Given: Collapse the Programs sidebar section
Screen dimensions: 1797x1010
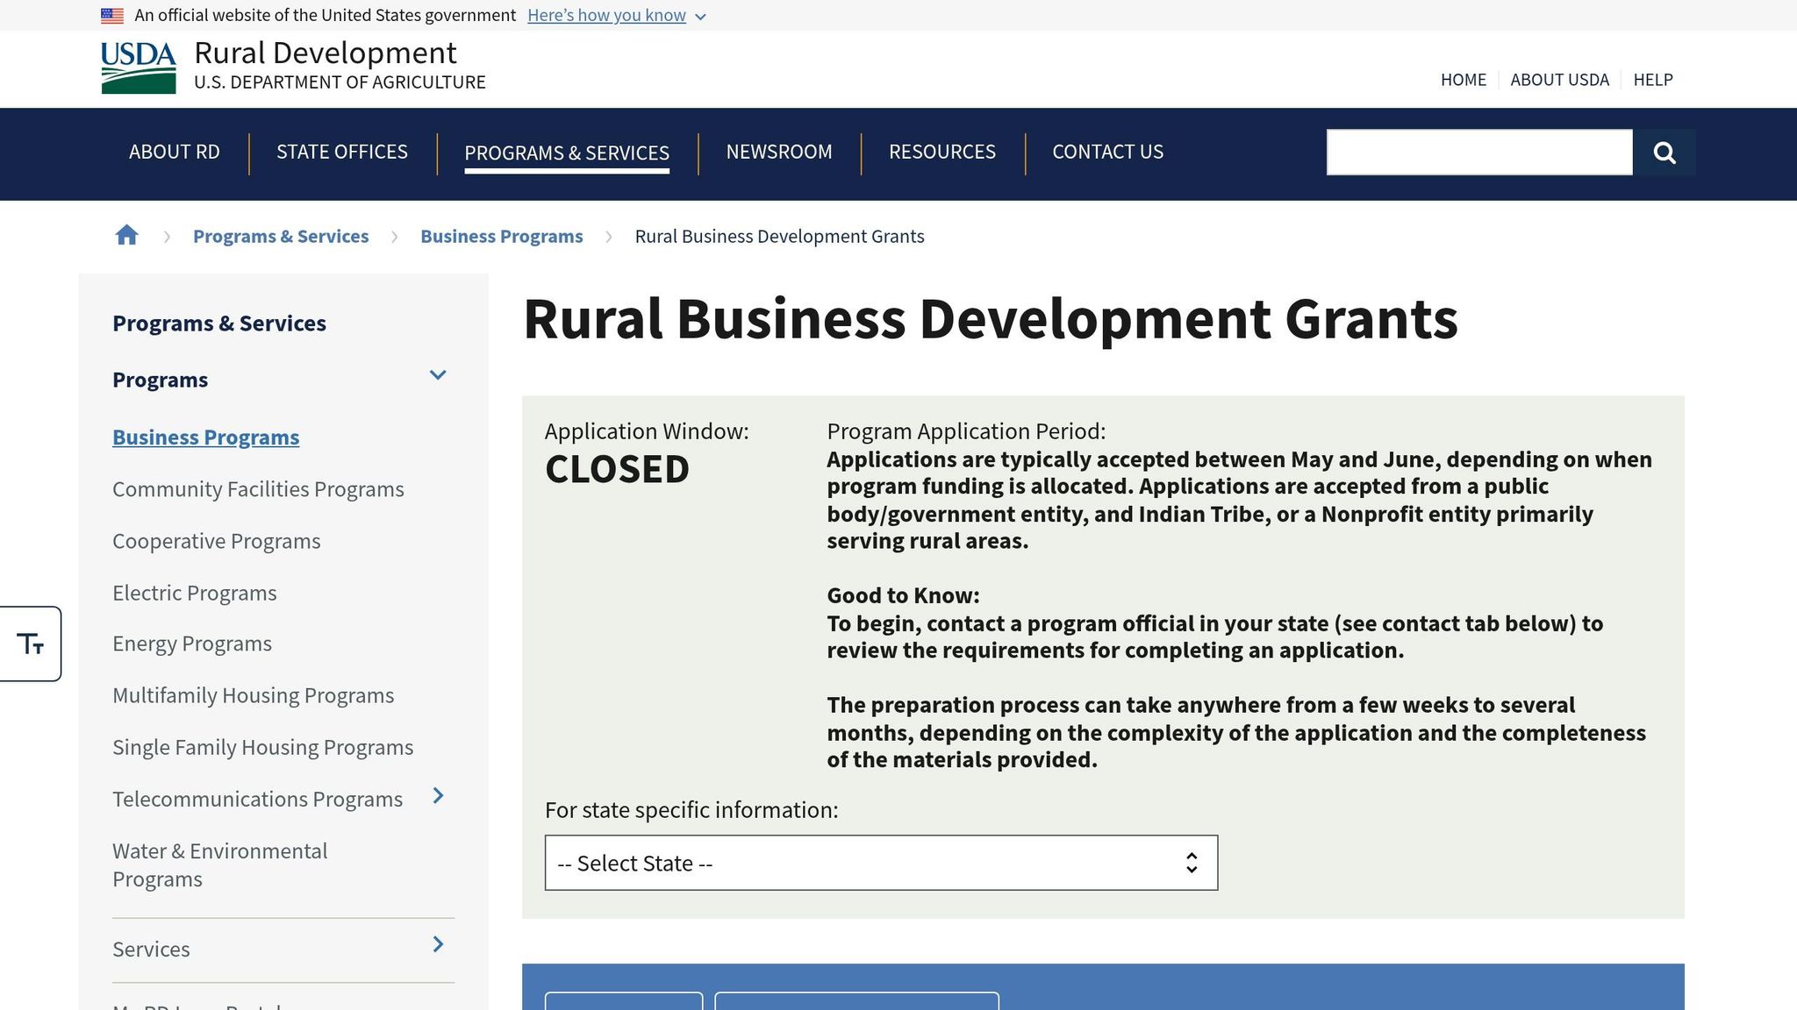Looking at the screenshot, I should pyautogui.click(x=437, y=375).
